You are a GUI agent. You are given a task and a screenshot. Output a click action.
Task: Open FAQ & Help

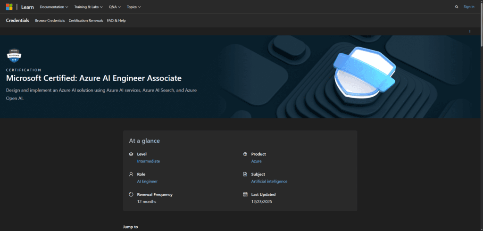[x=117, y=21]
